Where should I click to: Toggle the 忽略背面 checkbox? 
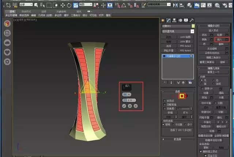(164, 105)
